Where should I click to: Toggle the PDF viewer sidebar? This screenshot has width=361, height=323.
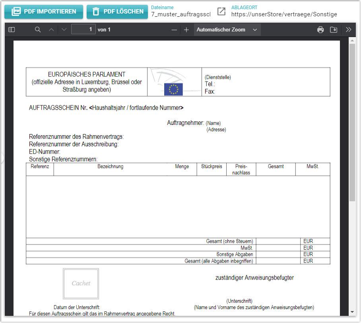click(x=12, y=30)
